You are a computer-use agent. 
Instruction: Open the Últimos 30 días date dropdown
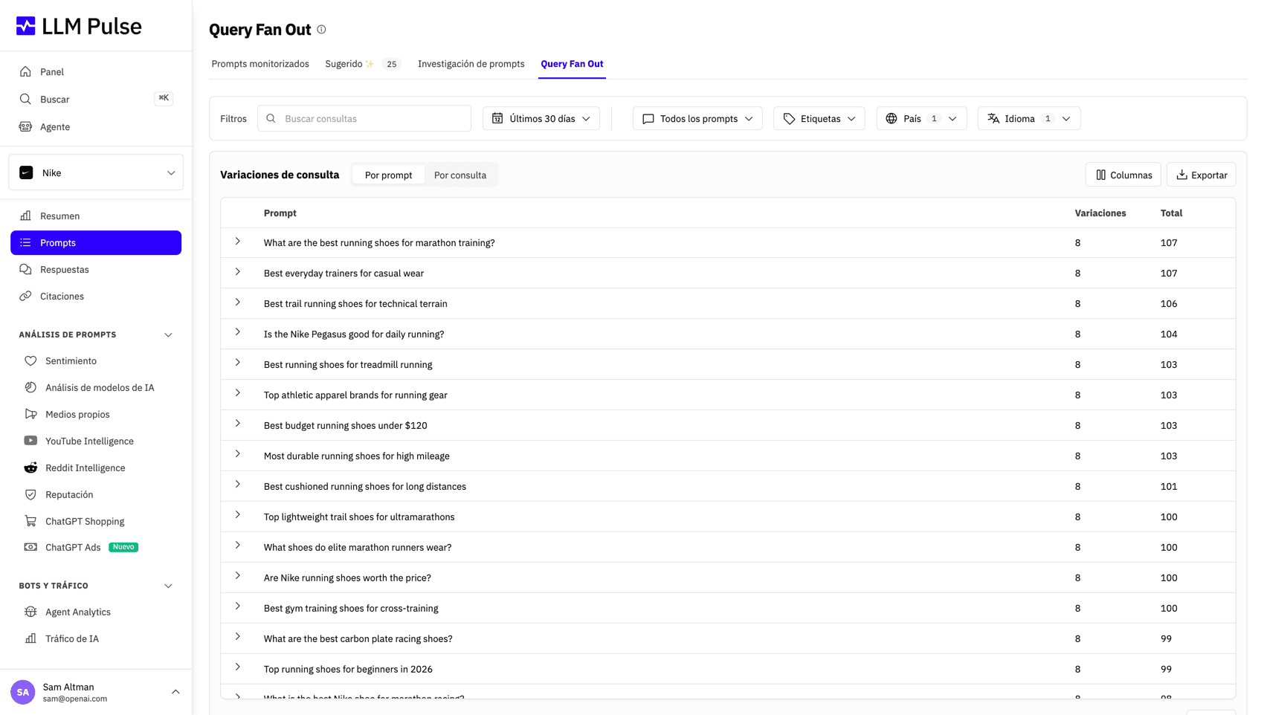pos(541,118)
